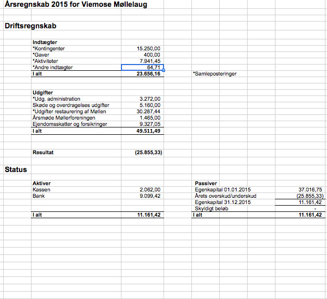Click the 'I alt' label under Aktiver
This screenshot has width=327, height=299.
[x=37, y=215]
